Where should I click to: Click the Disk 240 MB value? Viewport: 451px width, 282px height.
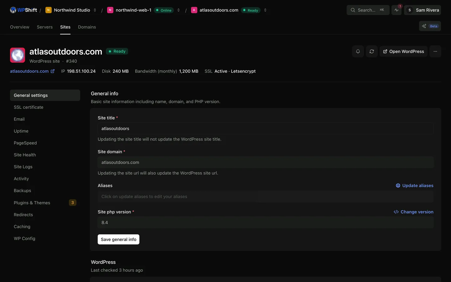(x=121, y=71)
